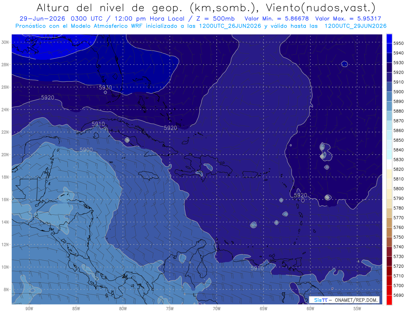Click the dark maroon swatch between 5730 and 5720
Image resolution: width=405 pixels, height=313 pixels.
pyautogui.click(x=389, y=261)
